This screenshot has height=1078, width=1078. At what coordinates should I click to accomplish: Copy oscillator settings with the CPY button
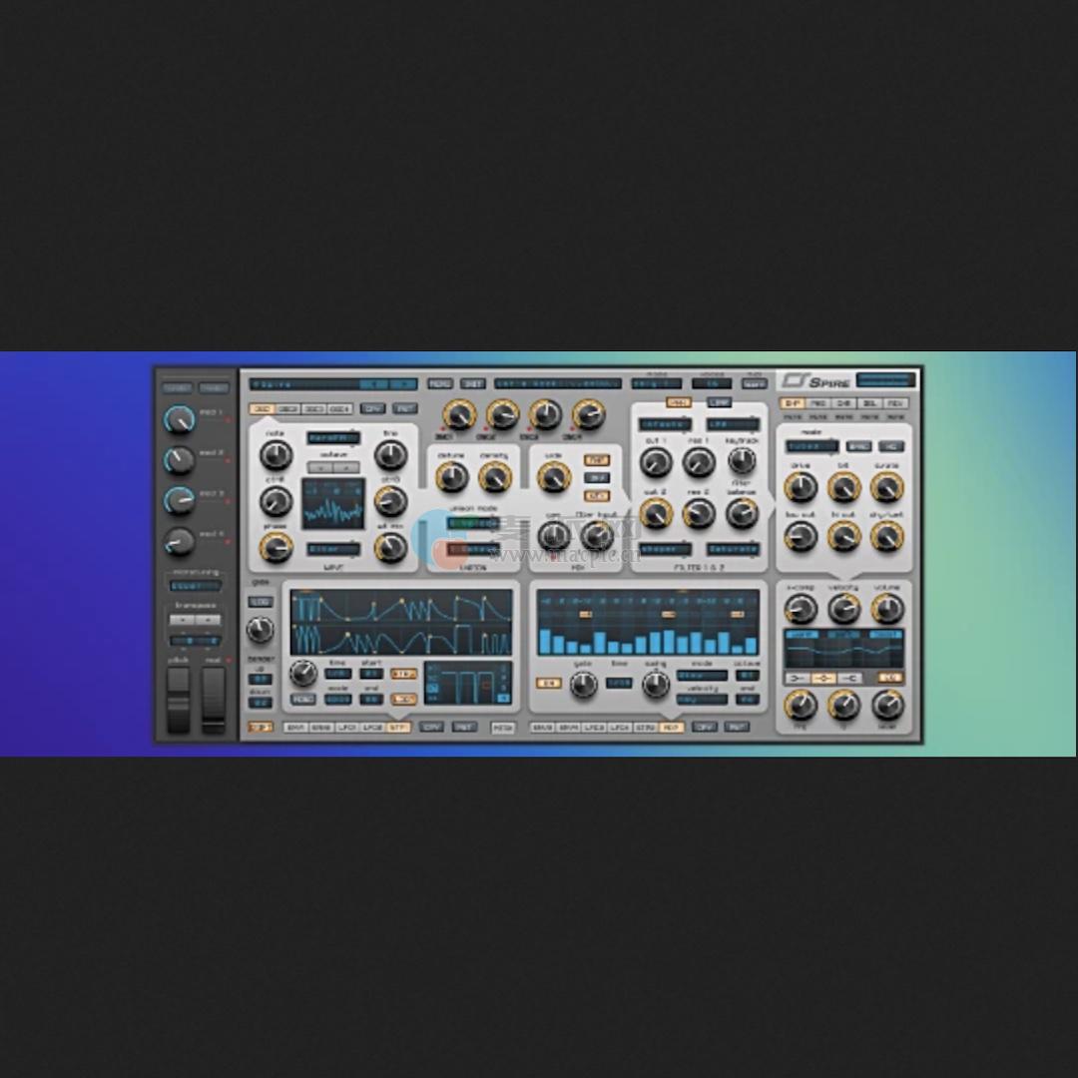coord(372,408)
